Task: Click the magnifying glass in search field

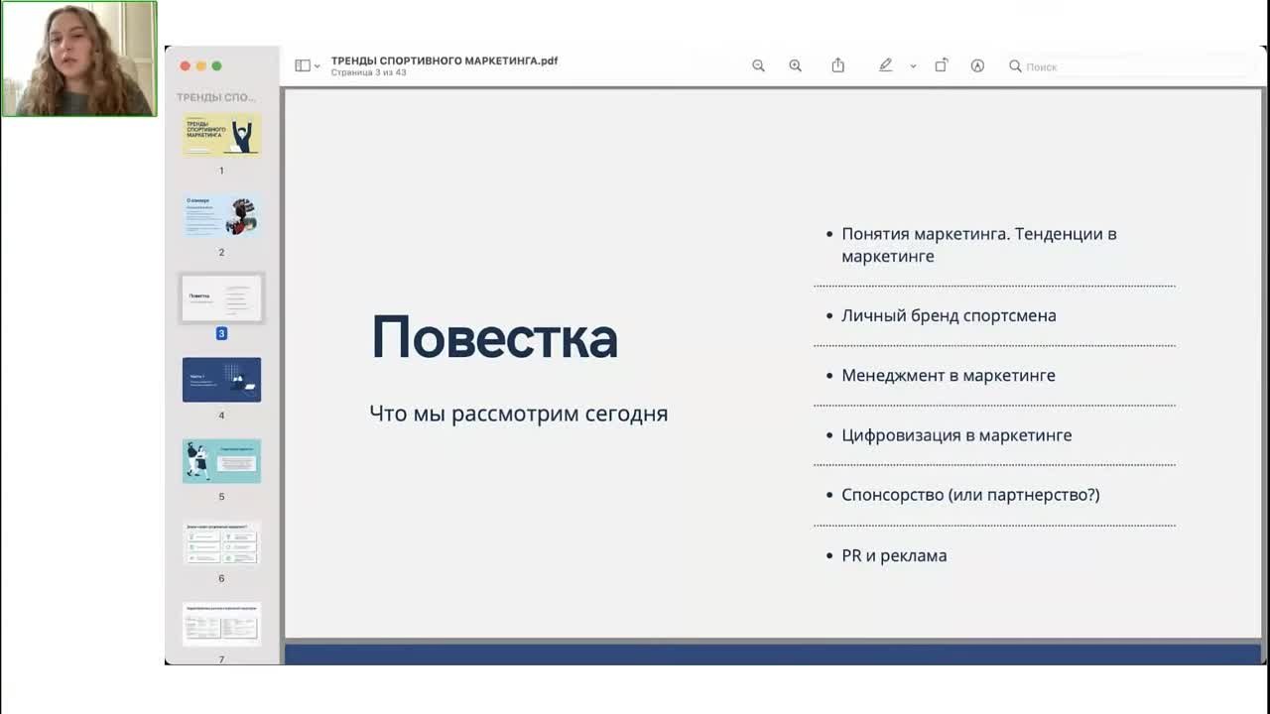Action: point(1014,66)
